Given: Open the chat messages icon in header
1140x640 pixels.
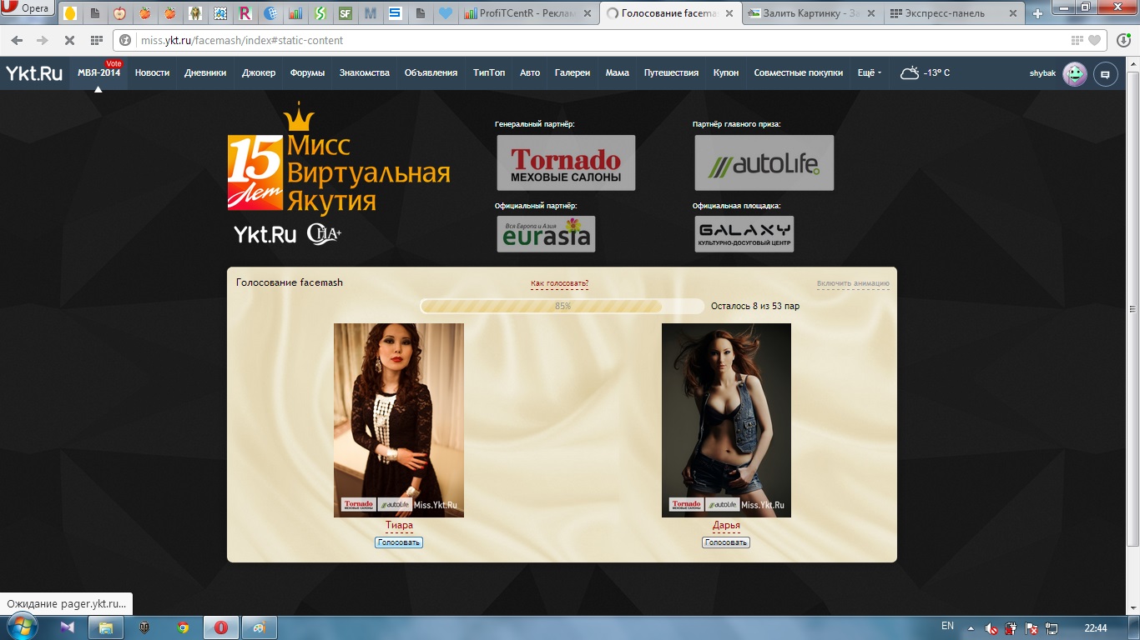Looking at the screenshot, I should pos(1106,74).
